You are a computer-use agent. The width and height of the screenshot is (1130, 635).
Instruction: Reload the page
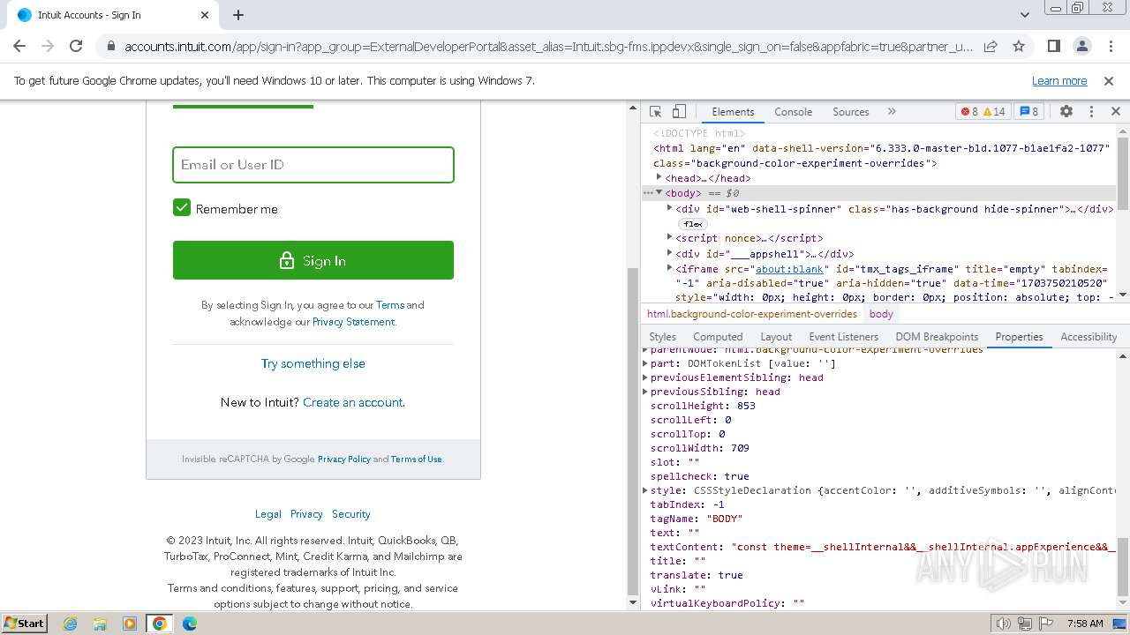click(x=76, y=46)
